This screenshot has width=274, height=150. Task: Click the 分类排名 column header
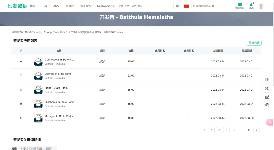(x=189, y=51)
